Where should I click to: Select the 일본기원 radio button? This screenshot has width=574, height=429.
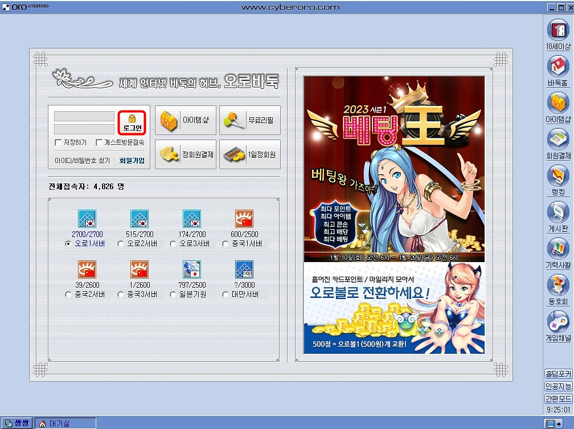(x=173, y=294)
